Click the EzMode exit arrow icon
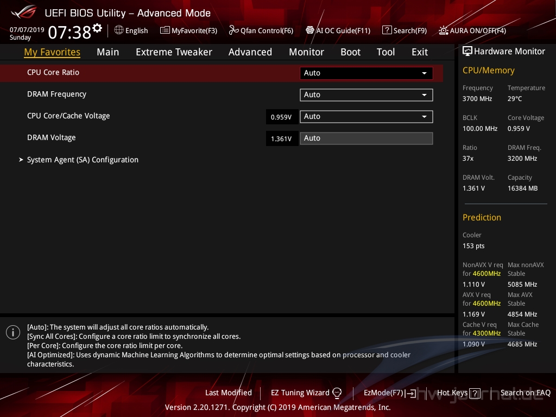 (x=410, y=393)
